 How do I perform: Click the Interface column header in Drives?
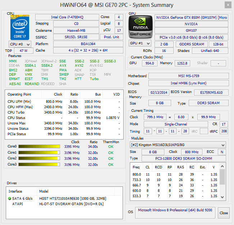22,191
